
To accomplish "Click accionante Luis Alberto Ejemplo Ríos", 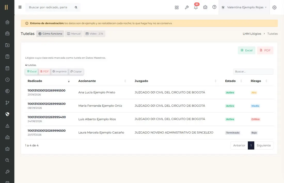I will 97,119.
